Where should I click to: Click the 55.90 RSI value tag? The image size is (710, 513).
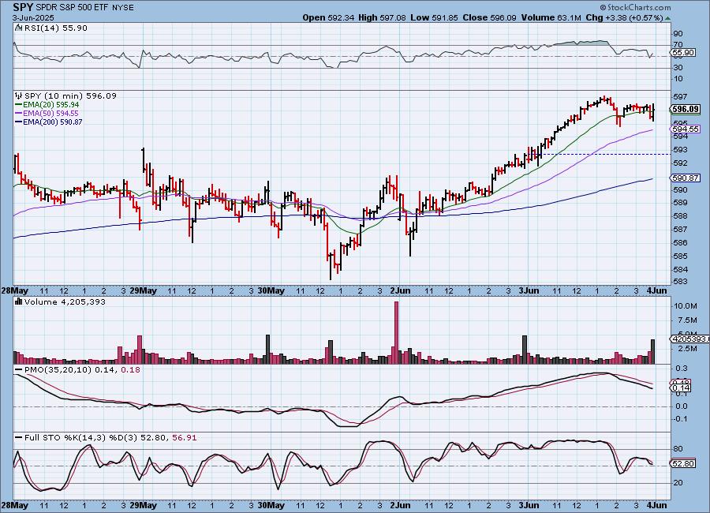tap(683, 53)
